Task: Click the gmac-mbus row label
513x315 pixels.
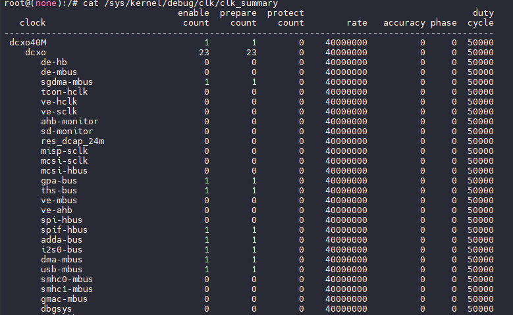Action: [x=64, y=299]
